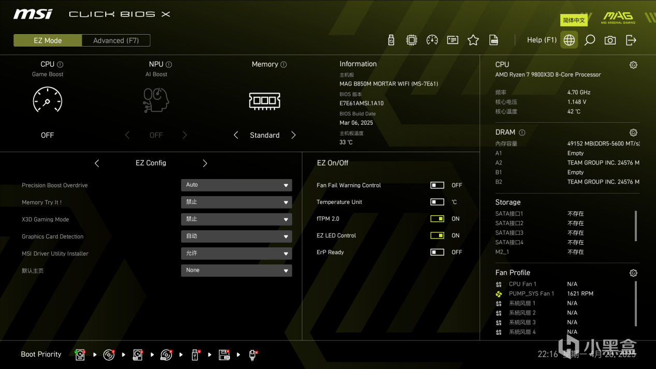Viewport: 656px width, 369px height.
Task: Click the 1621 RPM value
Action: point(580,294)
